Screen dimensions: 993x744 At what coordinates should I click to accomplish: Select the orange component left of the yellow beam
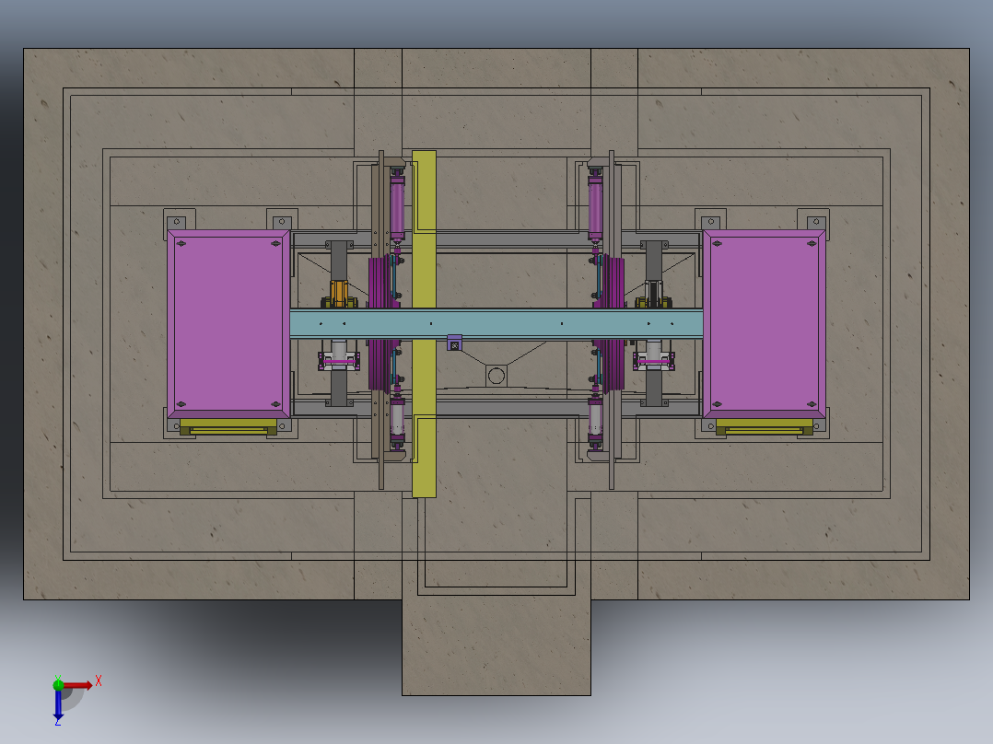click(339, 293)
